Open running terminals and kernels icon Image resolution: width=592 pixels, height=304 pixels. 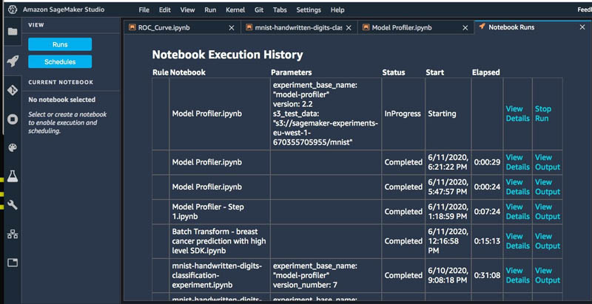tap(13, 120)
